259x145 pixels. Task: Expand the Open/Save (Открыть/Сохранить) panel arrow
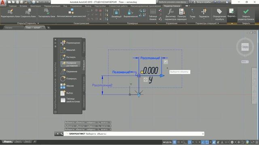(x=38, y=23)
